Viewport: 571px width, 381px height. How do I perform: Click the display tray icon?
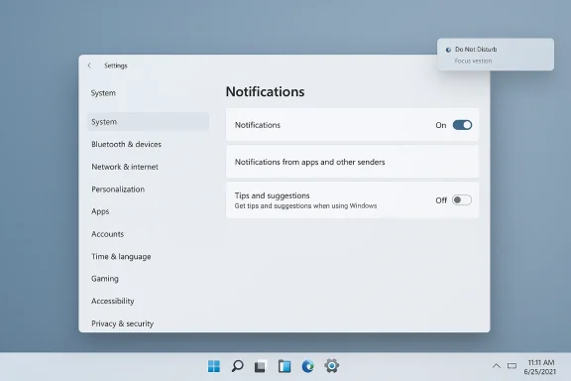pos(512,366)
